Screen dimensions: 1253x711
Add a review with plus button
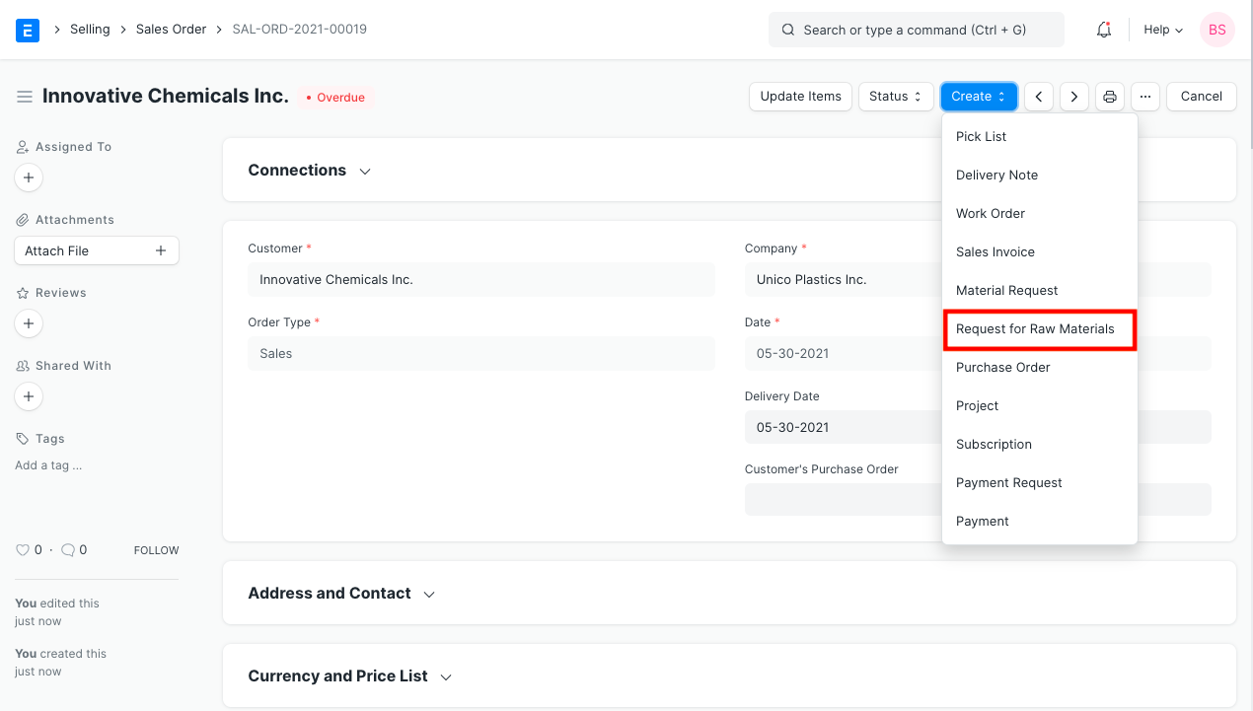(29, 323)
